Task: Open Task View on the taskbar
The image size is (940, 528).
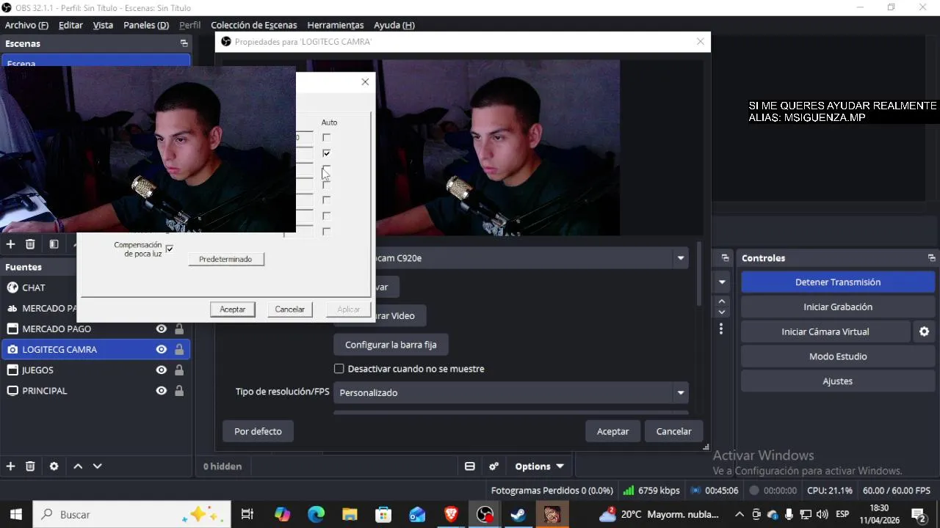Action: [247, 515]
